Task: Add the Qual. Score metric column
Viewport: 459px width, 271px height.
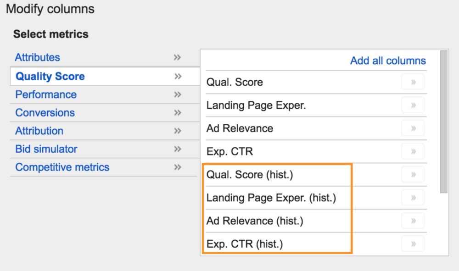Action: (412, 82)
